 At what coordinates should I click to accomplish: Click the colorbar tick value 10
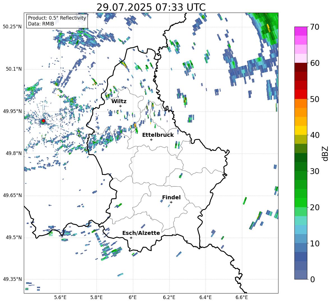(315, 243)
